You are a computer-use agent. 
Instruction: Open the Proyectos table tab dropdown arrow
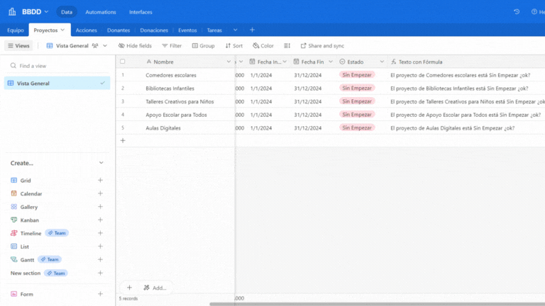[x=62, y=30]
